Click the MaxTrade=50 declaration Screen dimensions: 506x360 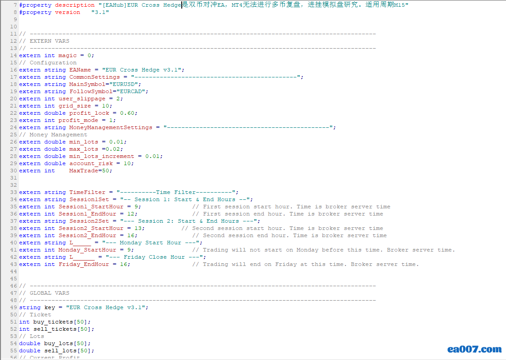tap(90, 171)
